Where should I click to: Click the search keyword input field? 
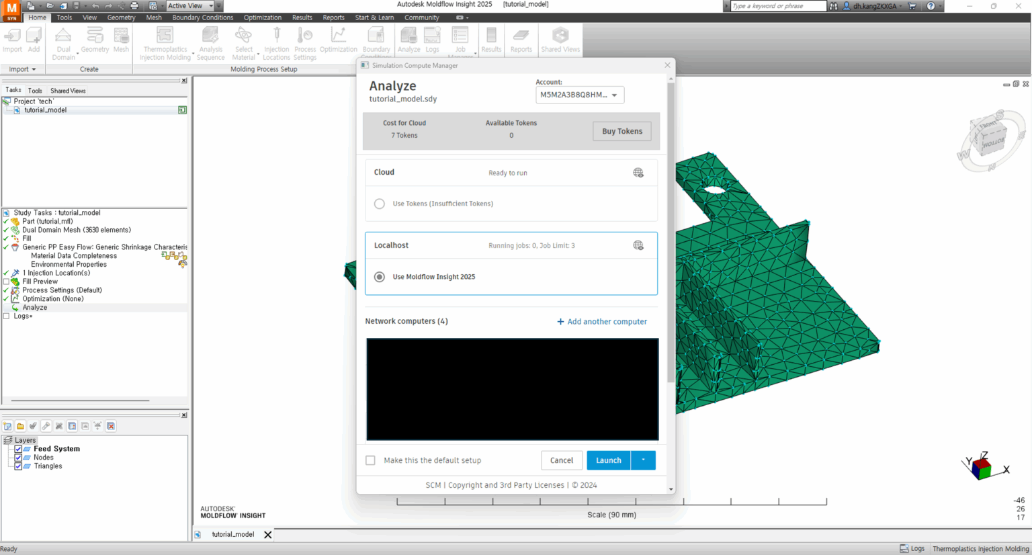point(777,6)
